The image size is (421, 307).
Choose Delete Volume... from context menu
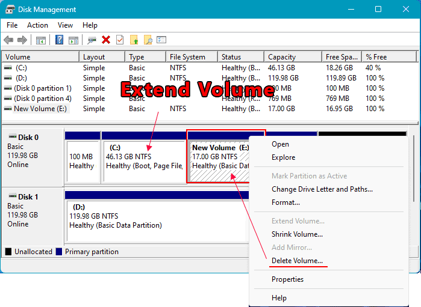tap(297, 261)
